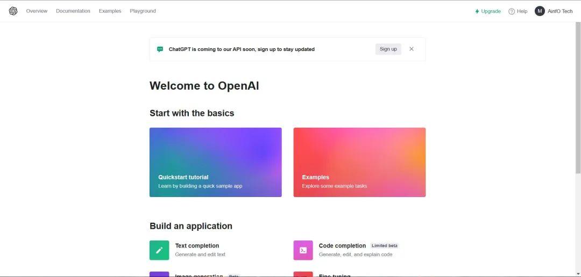Image resolution: width=581 pixels, height=277 pixels.
Task: Click 'Learn by building a quick sample app'
Action: tap(200, 186)
